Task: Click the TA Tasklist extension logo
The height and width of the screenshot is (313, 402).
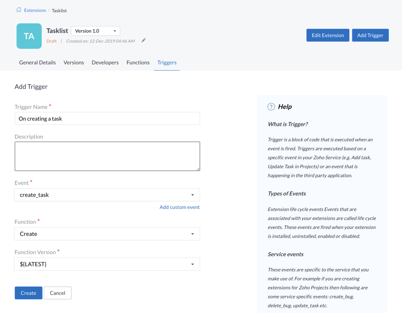Action: [x=29, y=36]
